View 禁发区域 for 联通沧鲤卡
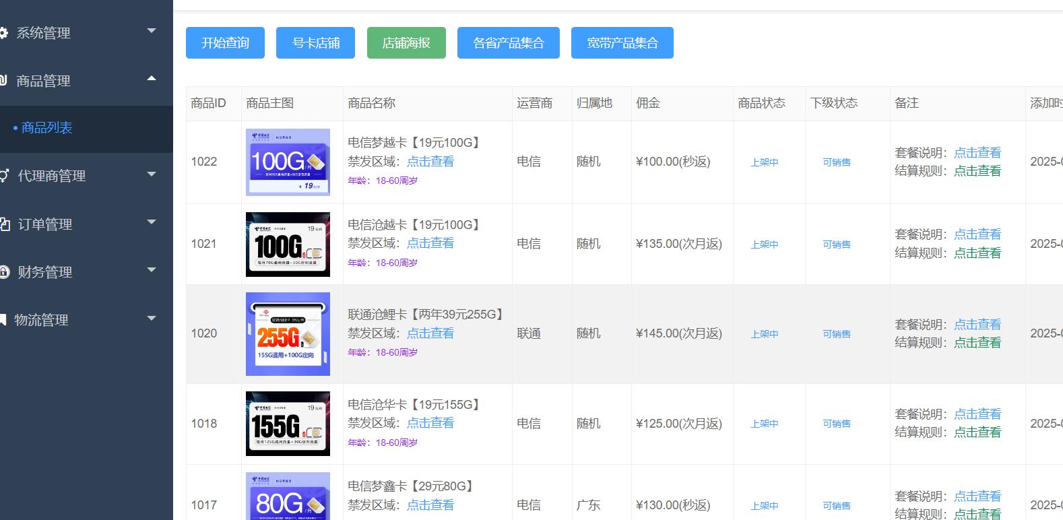This screenshot has width=1063, height=520. click(x=430, y=333)
